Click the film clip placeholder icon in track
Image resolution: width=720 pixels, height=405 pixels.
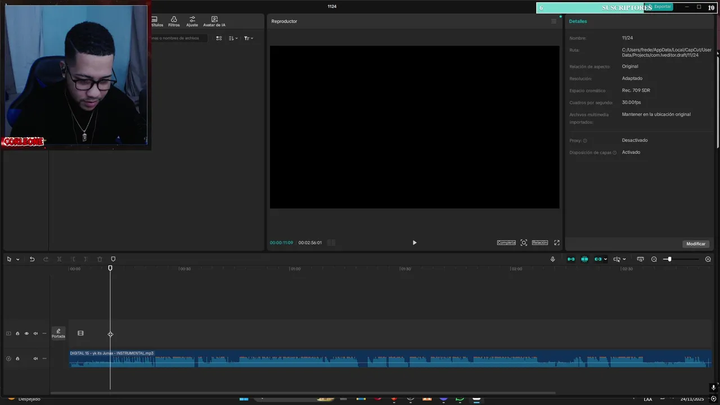[x=80, y=333]
